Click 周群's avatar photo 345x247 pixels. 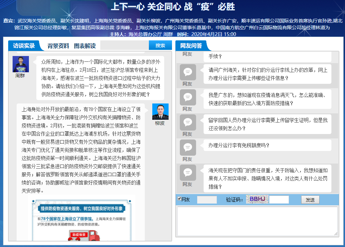tap(21, 64)
